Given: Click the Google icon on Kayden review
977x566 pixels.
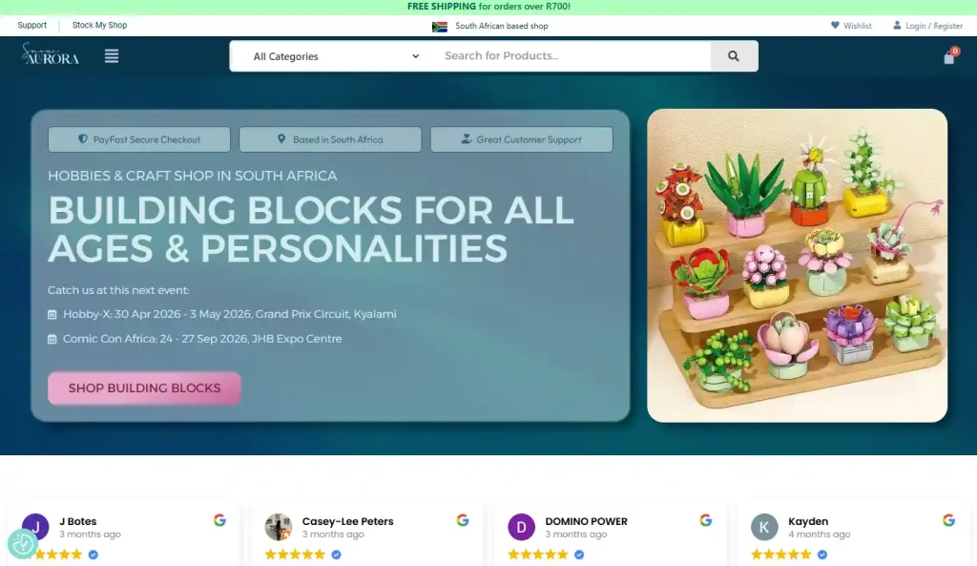Looking at the screenshot, I should tap(948, 520).
